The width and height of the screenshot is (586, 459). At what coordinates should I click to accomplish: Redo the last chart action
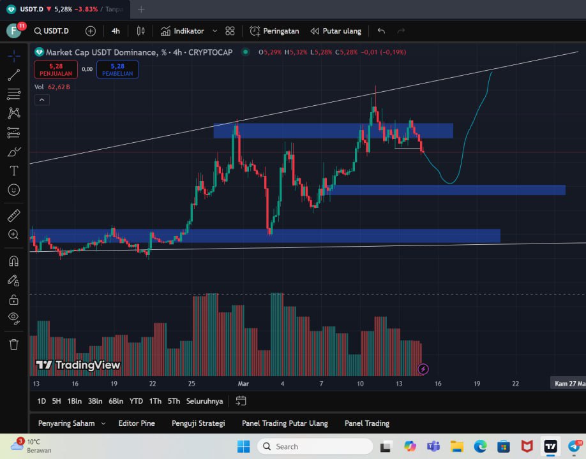pos(401,31)
